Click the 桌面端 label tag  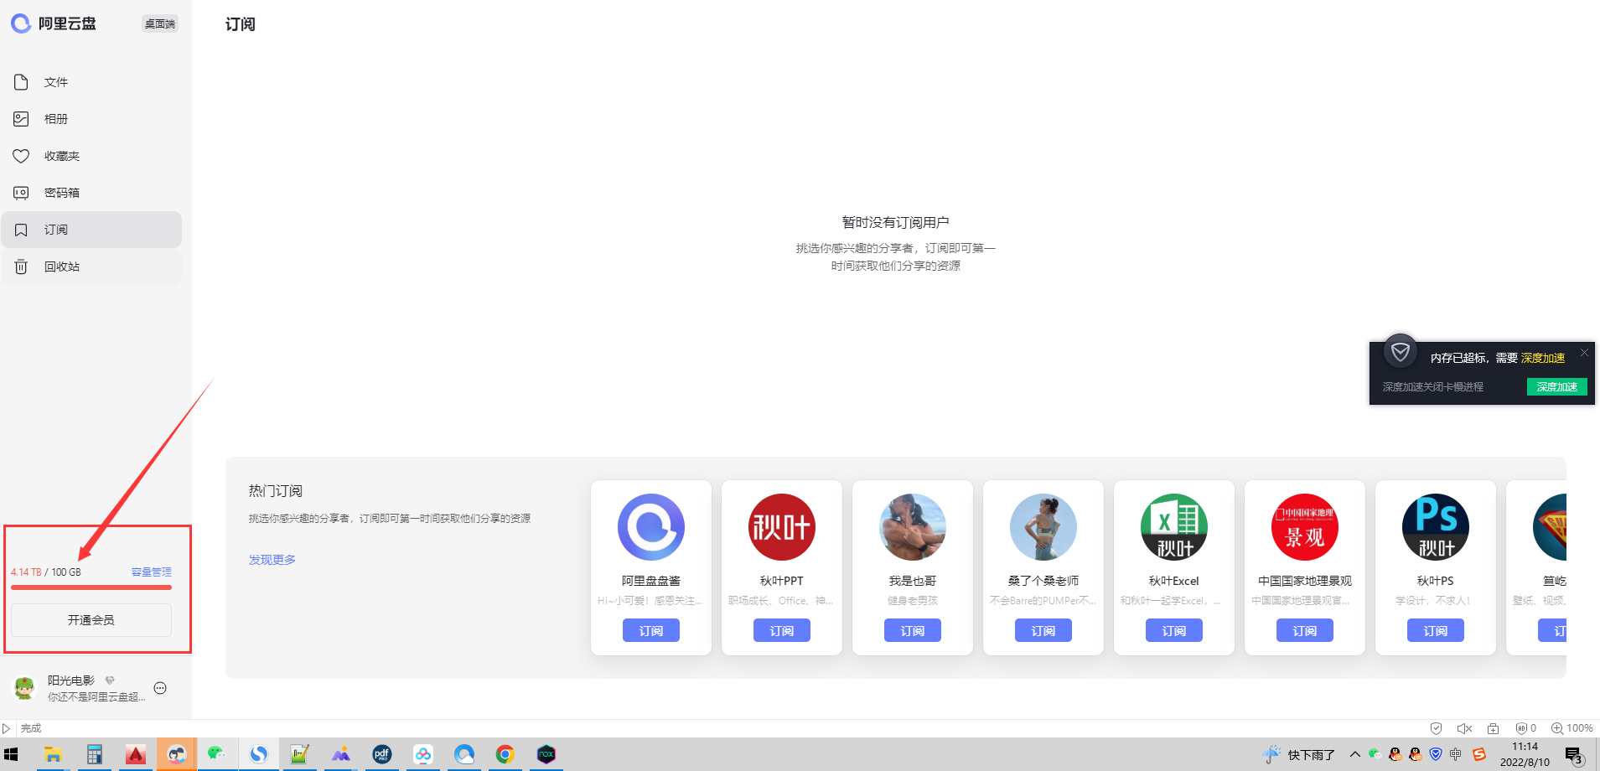(x=159, y=23)
